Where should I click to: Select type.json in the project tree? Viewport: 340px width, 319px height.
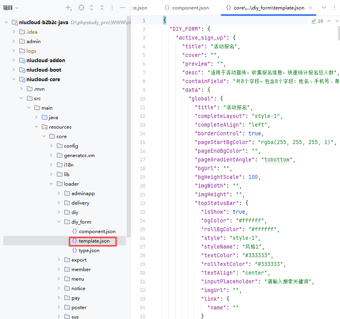pyautogui.click(x=89, y=251)
